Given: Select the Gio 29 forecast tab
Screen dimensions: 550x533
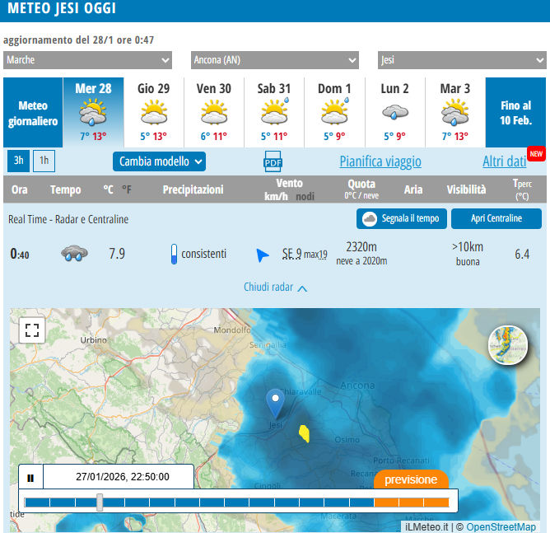Looking at the screenshot, I should click(153, 112).
